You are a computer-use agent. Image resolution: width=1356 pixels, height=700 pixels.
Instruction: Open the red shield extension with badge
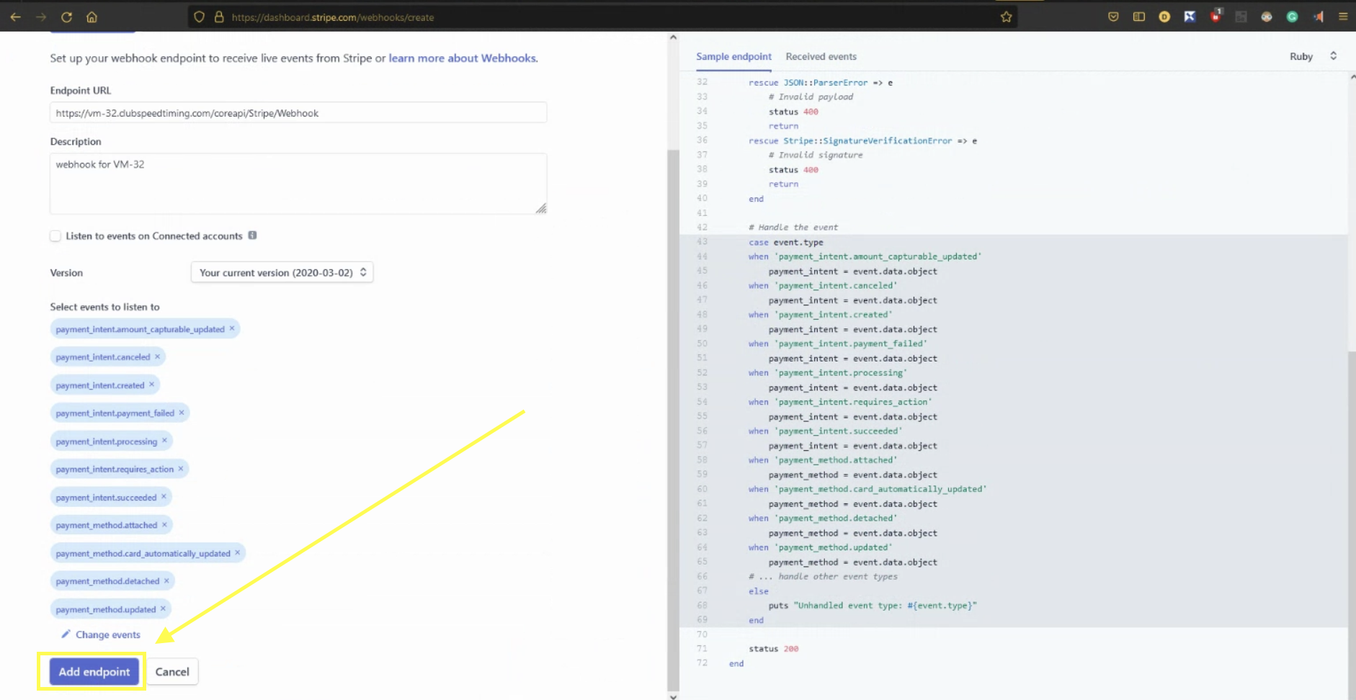click(1216, 16)
